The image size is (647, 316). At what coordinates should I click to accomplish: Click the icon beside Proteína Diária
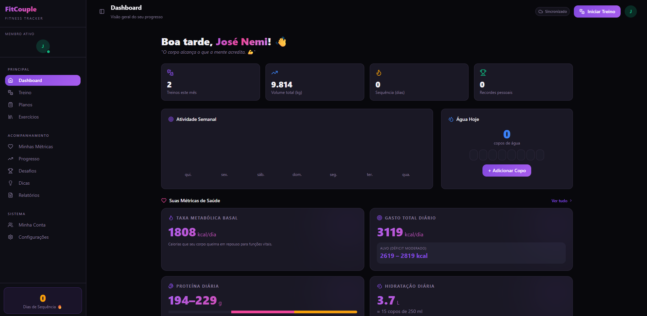(171, 286)
